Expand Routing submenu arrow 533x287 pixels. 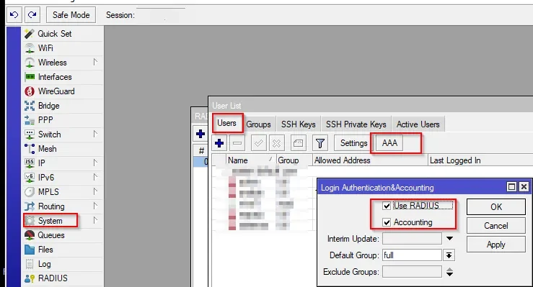click(95, 206)
